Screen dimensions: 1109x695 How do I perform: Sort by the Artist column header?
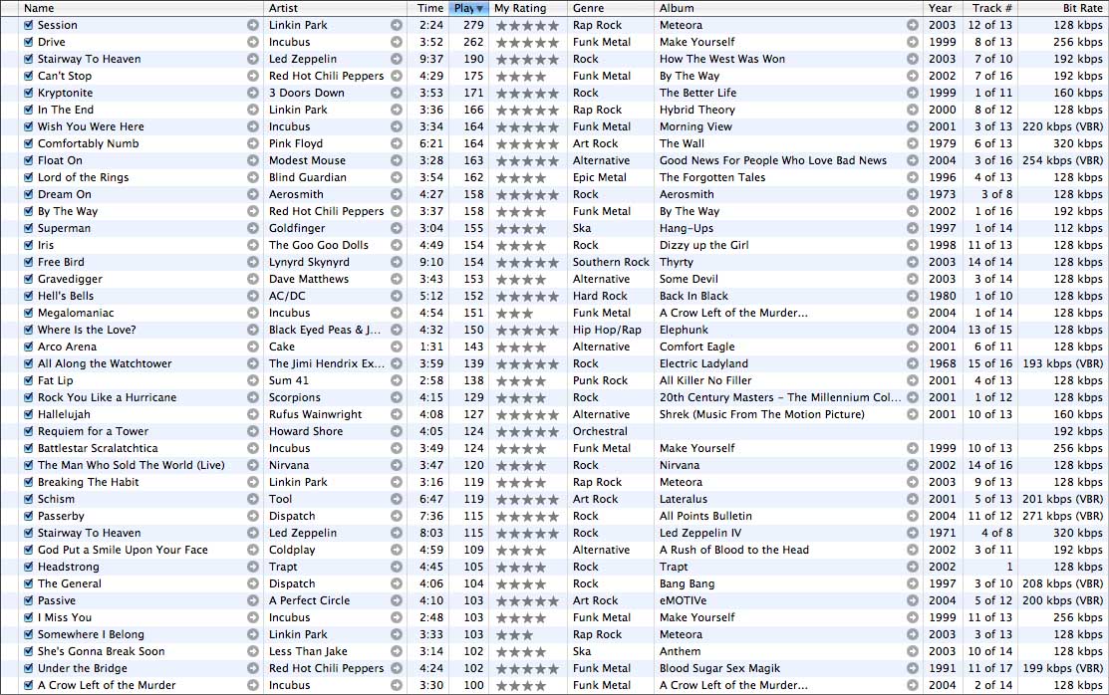coord(335,8)
